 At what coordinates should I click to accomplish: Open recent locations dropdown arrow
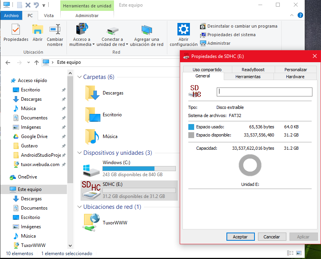(x=28, y=62)
